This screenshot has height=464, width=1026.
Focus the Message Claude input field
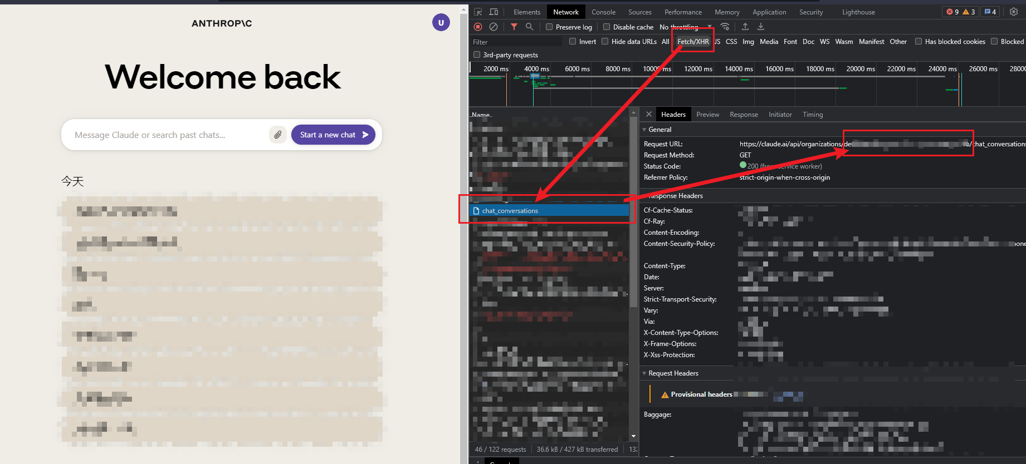167,135
